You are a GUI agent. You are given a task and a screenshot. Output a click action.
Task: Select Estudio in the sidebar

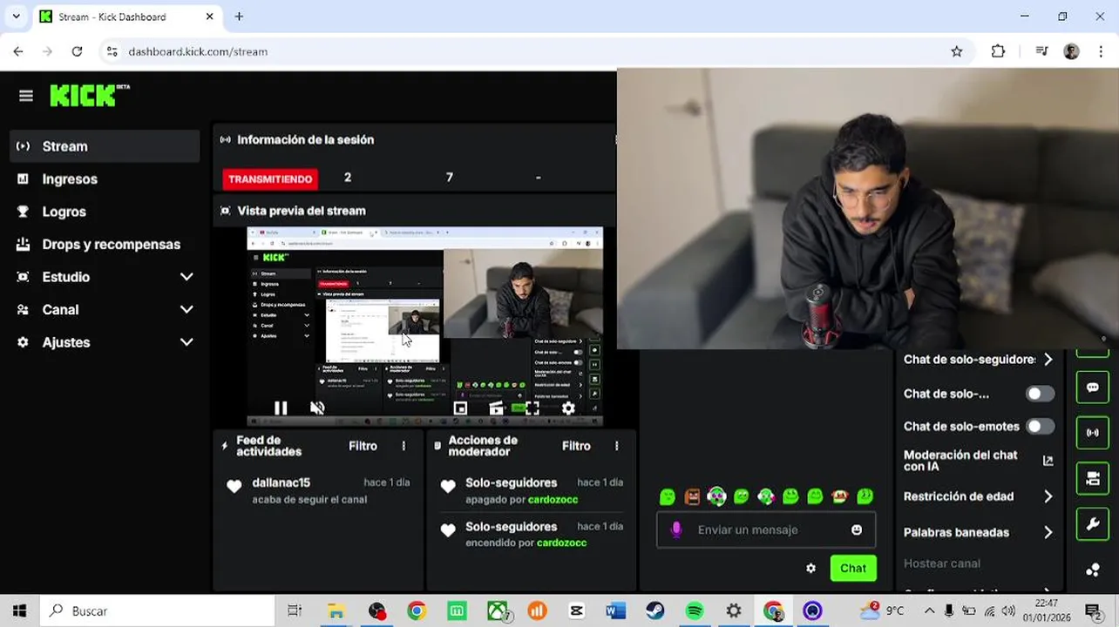coord(66,277)
